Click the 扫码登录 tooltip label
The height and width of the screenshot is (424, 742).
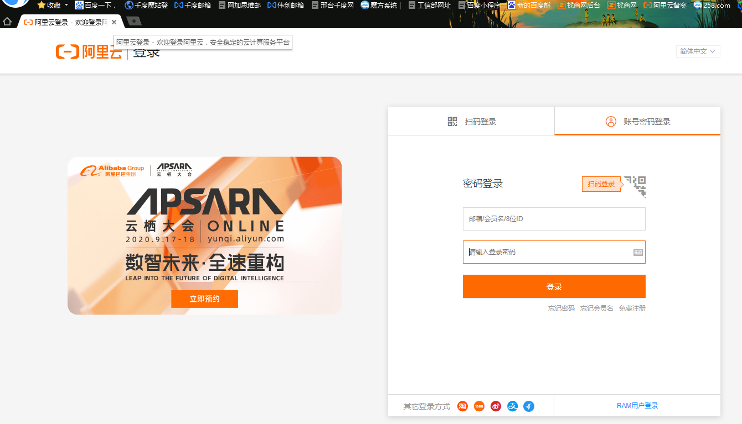tap(601, 184)
